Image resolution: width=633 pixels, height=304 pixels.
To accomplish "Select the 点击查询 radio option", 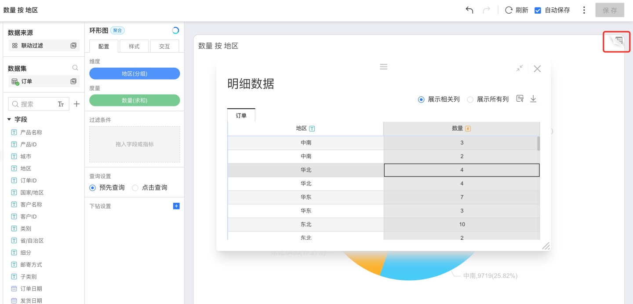I will coord(135,188).
